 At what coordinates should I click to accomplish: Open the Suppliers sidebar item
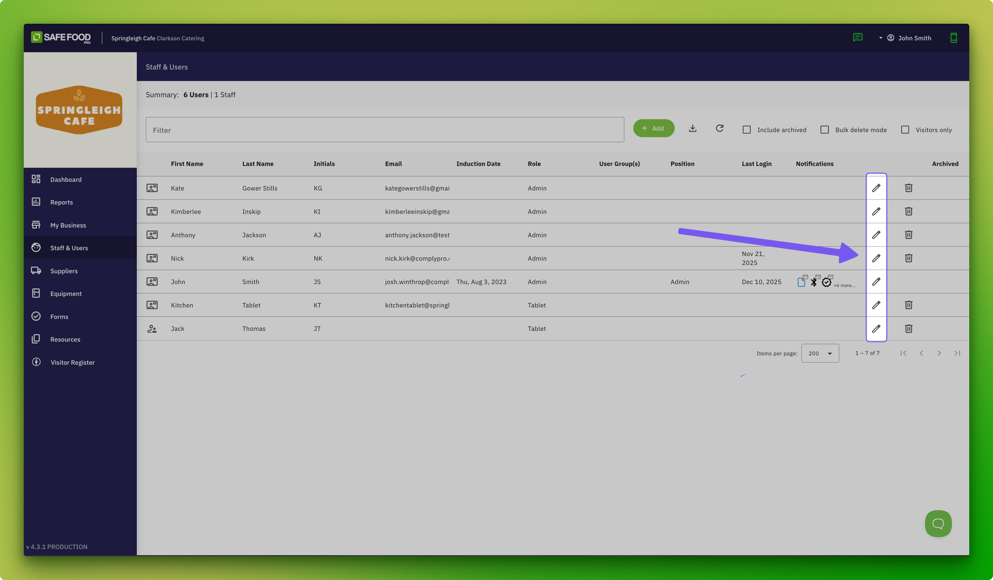tap(64, 271)
